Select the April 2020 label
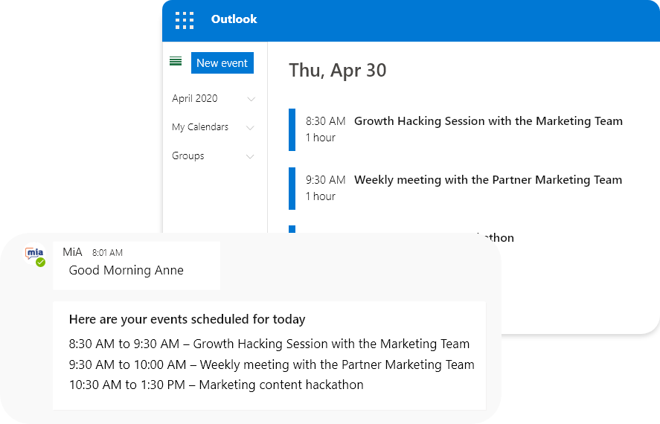The height and width of the screenshot is (424, 660). pyautogui.click(x=194, y=98)
